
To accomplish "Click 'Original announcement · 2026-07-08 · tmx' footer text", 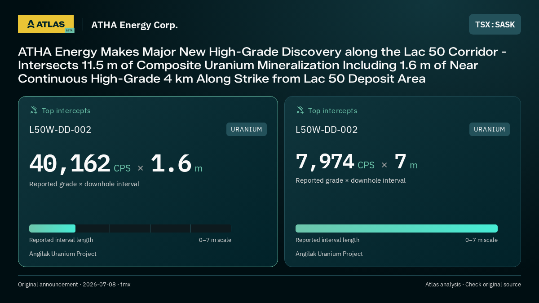I will (x=74, y=285).
